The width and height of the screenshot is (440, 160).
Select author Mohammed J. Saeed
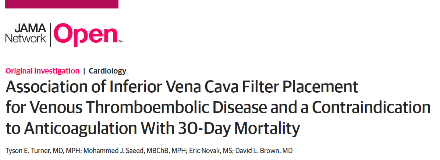point(133,151)
